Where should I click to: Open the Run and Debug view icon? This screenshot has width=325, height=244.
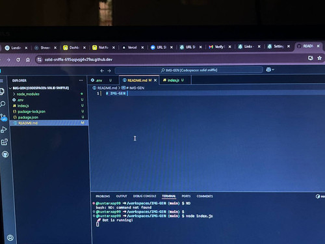tap(4, 129)
